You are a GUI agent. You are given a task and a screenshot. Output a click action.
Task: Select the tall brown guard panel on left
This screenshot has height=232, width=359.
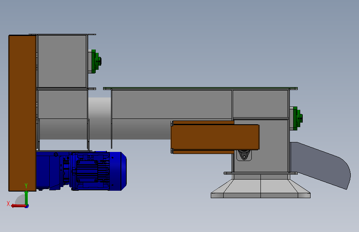click(22, 113)
